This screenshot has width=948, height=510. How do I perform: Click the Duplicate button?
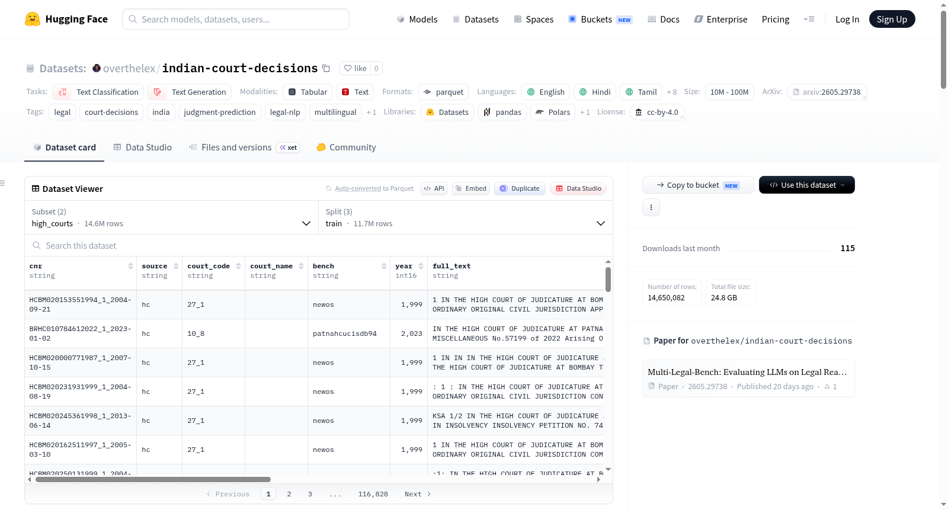(x=520, y=188)
